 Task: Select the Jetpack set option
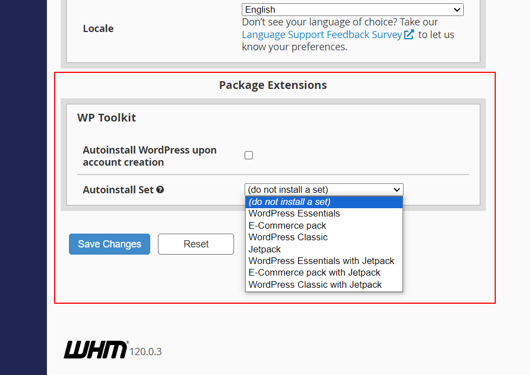click(x=264, y=249)
